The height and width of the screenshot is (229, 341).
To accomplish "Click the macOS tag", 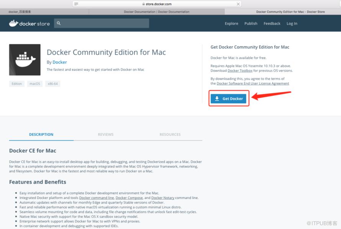I will pos(35,83).
